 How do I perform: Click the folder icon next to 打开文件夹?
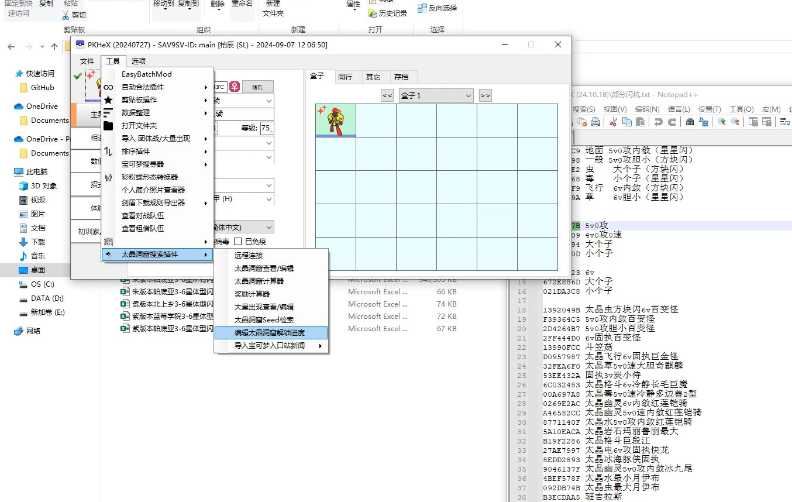coord(107,125)
